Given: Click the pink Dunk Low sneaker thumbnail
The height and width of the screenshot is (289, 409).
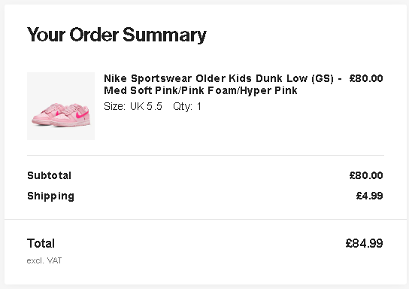Looking at the screenshot, I should click(61, 106).
